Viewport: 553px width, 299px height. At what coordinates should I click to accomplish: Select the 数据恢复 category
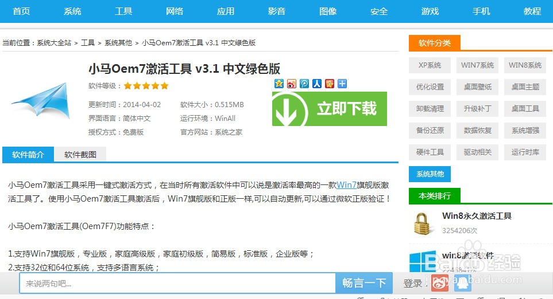tap(478, 131)
